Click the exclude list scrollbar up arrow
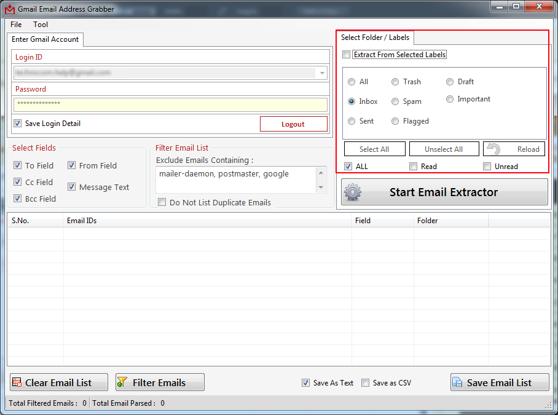 tap(321, 173)
